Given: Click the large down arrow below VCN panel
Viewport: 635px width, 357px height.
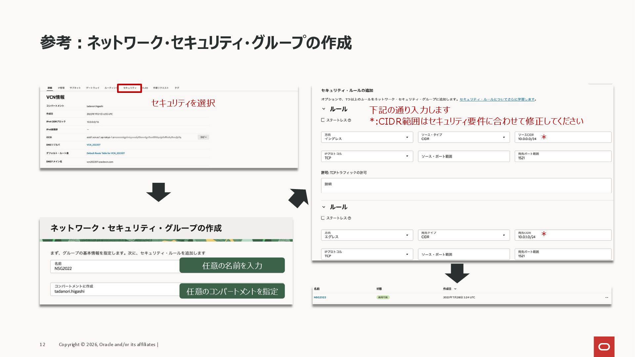Looking at the screenshot, I should 158,192.
